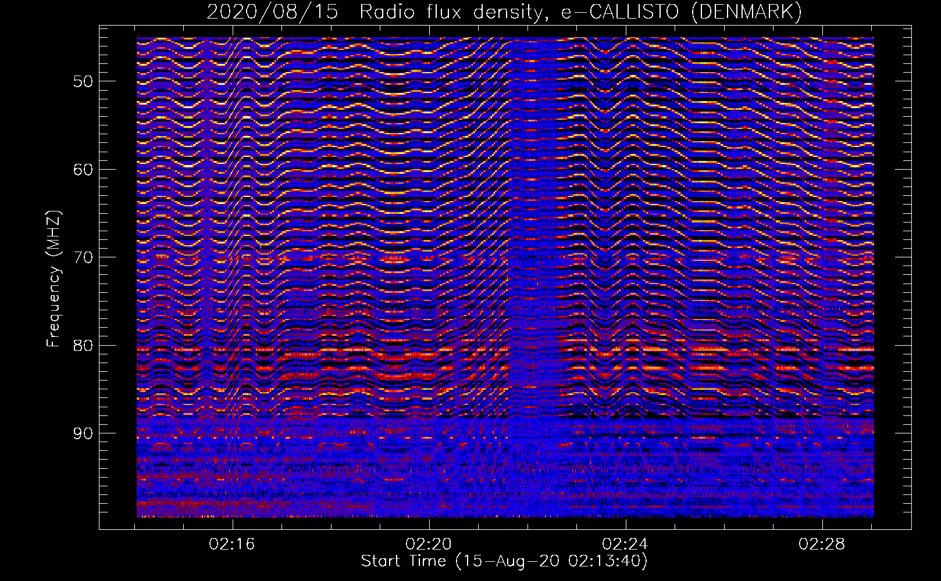Select the 80 frequency tick label
Image resolution: width=941 pixels, height=581 pixels.
(x=83, y=345)
